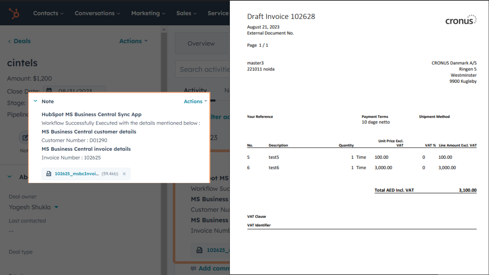
Task: Open the Actions dropdown on the Note card
Action: click(x=195, y=101)
